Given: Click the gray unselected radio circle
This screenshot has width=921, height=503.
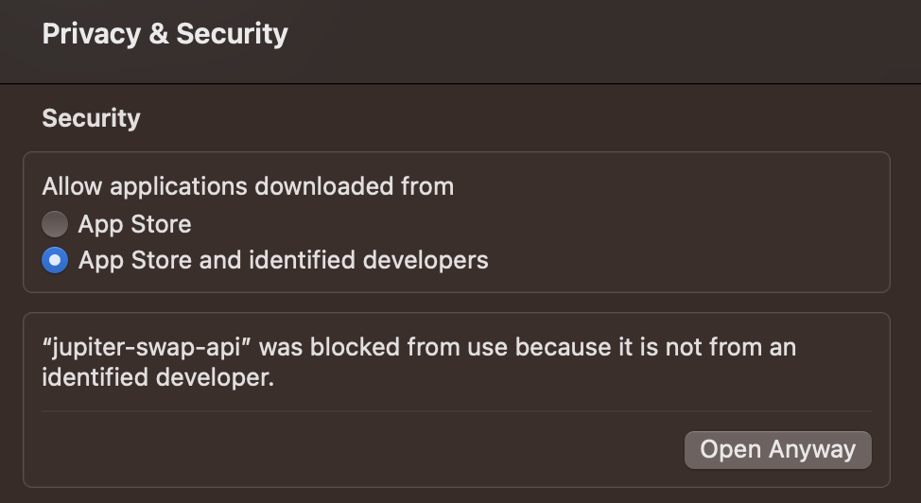Looking at the screenshot, I should coord(55,224).
